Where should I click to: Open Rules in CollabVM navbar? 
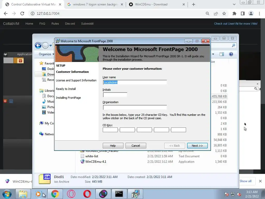point(55,24)
